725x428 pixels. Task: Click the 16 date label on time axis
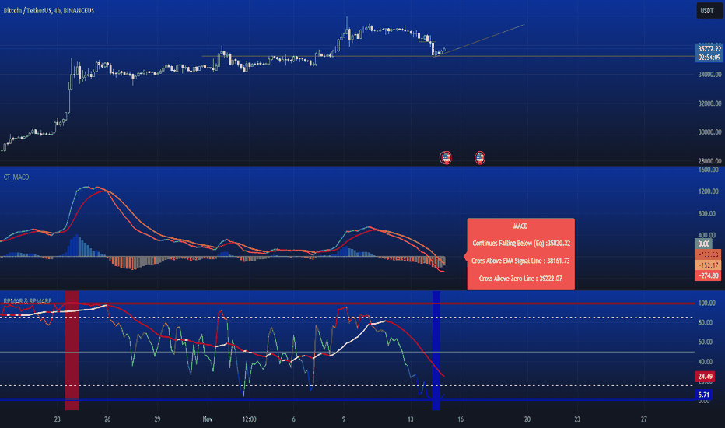click(x=461, y=419)
